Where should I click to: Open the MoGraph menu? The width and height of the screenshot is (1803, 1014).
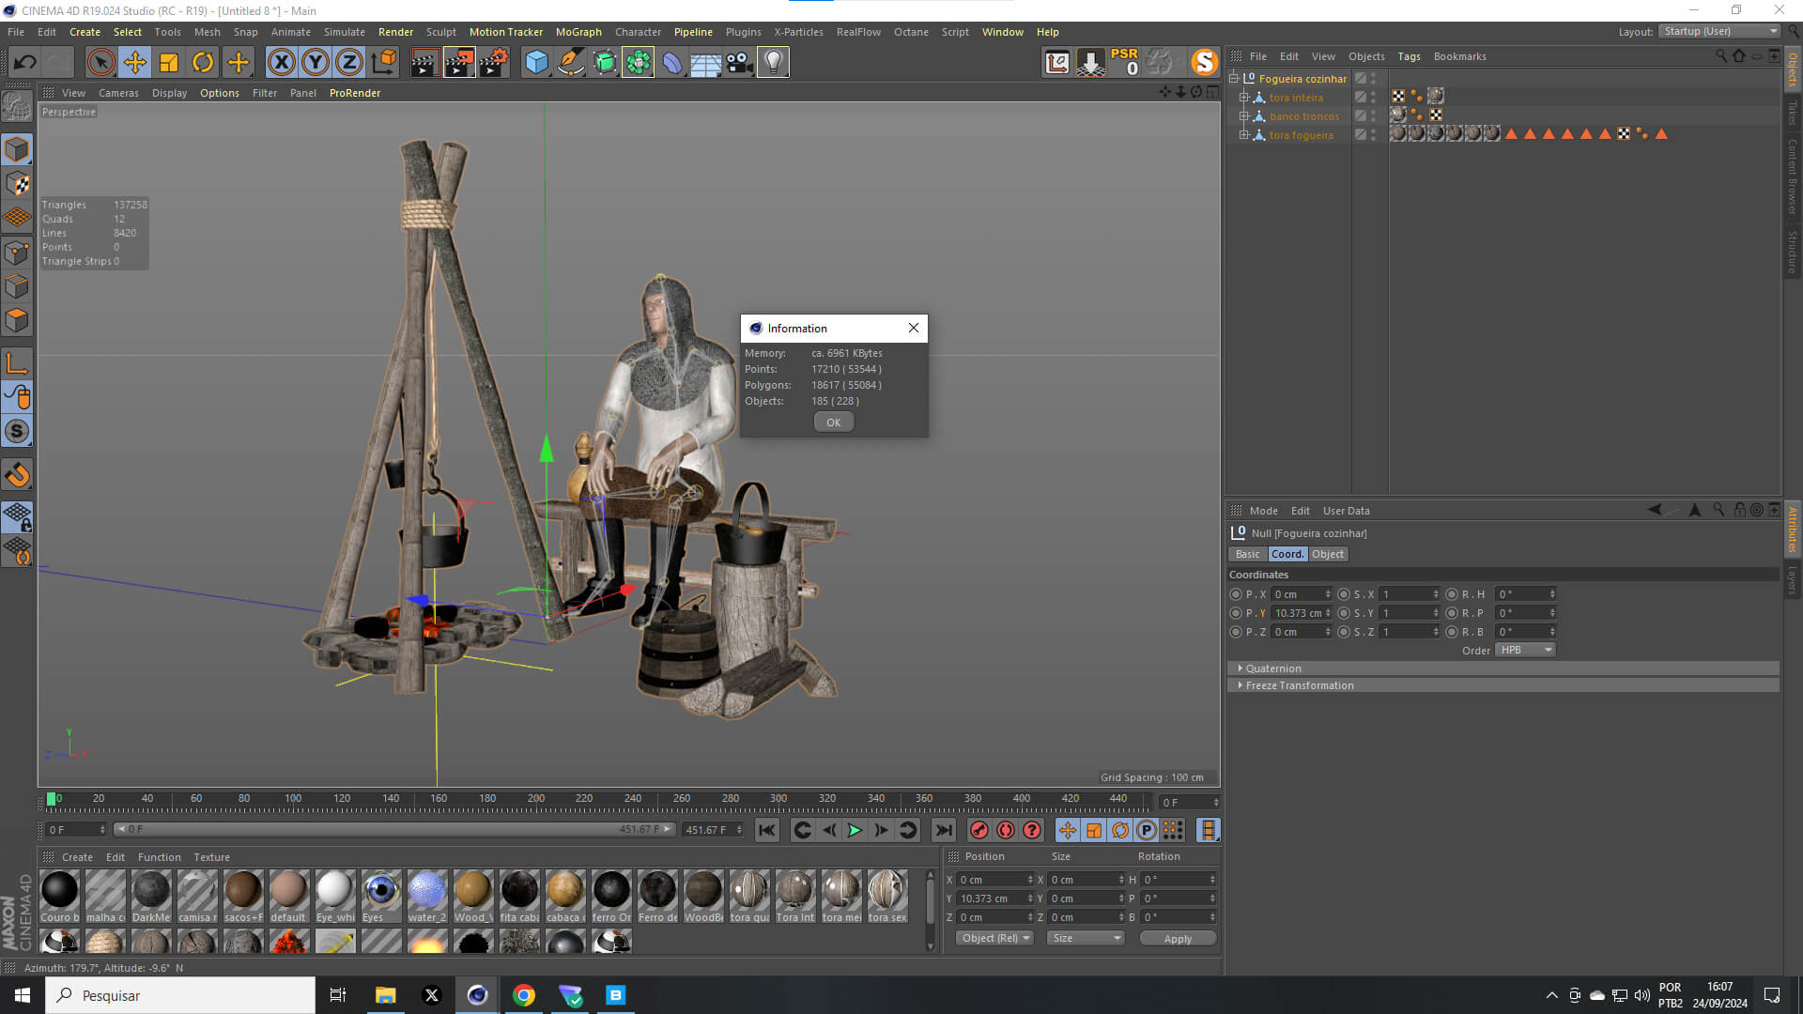coord(578,32)
